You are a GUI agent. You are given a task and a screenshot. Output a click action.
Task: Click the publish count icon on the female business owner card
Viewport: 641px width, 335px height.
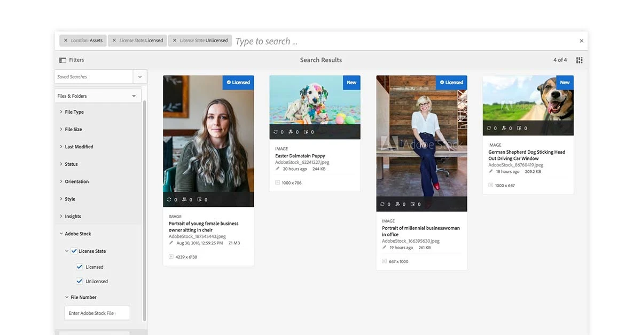(199, 200)
